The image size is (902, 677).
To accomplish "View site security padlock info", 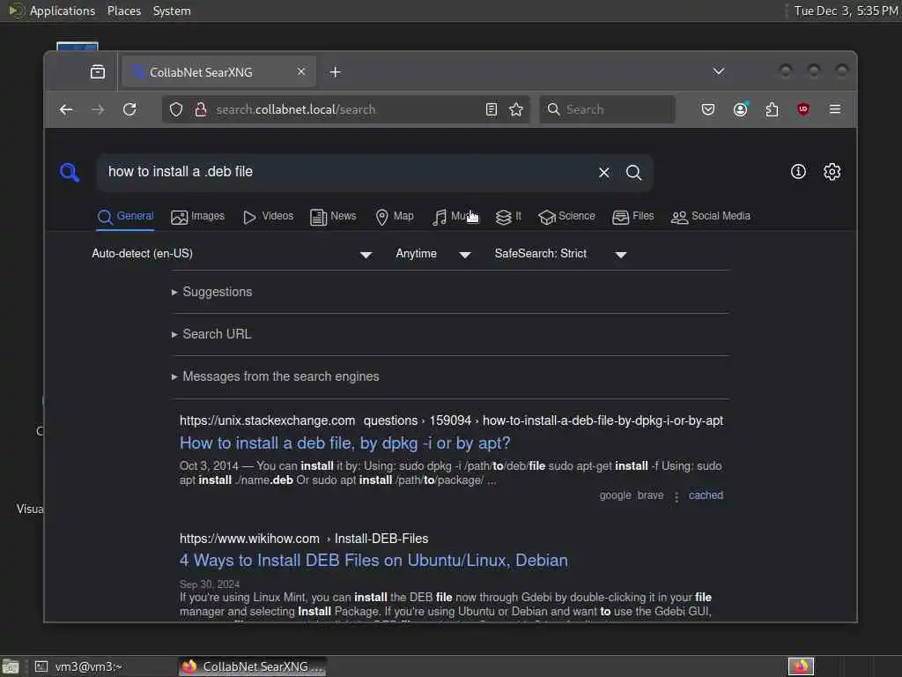I will pyautogui.click(x=200, y=109).
